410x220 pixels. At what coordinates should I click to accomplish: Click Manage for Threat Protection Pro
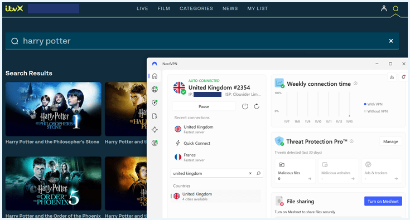(390, 141)
